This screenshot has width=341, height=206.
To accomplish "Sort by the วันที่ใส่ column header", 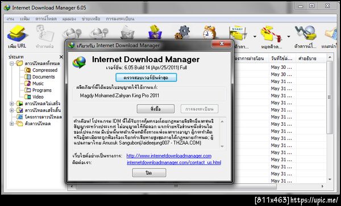I will [282, 59].
